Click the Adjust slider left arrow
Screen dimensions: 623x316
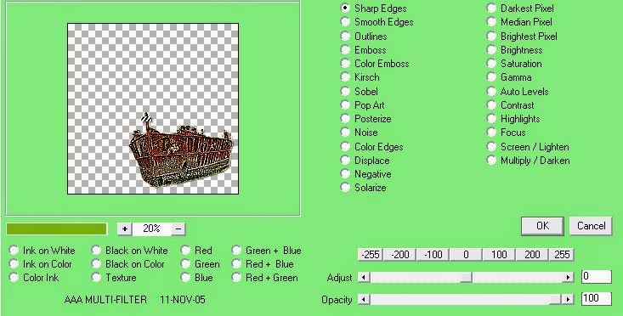pyautogui.click(x=364, y=277)
